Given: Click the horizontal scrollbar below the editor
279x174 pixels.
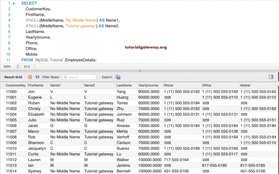Looking at the screenshot, I should coord(140,71).
